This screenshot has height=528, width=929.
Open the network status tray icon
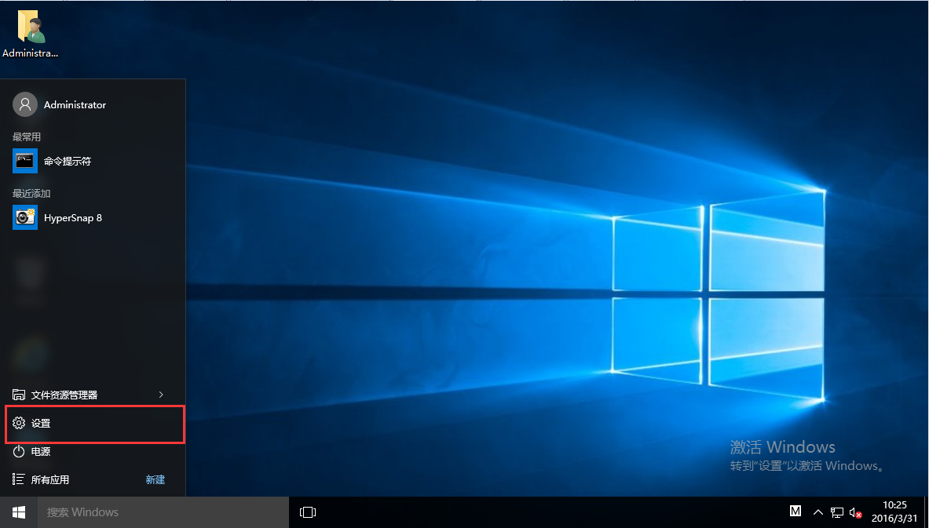(x=837, y=512)
